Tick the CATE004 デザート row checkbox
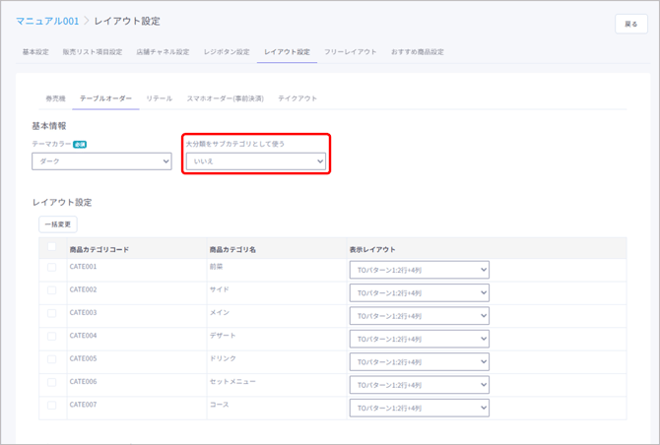 click(52, 336)
